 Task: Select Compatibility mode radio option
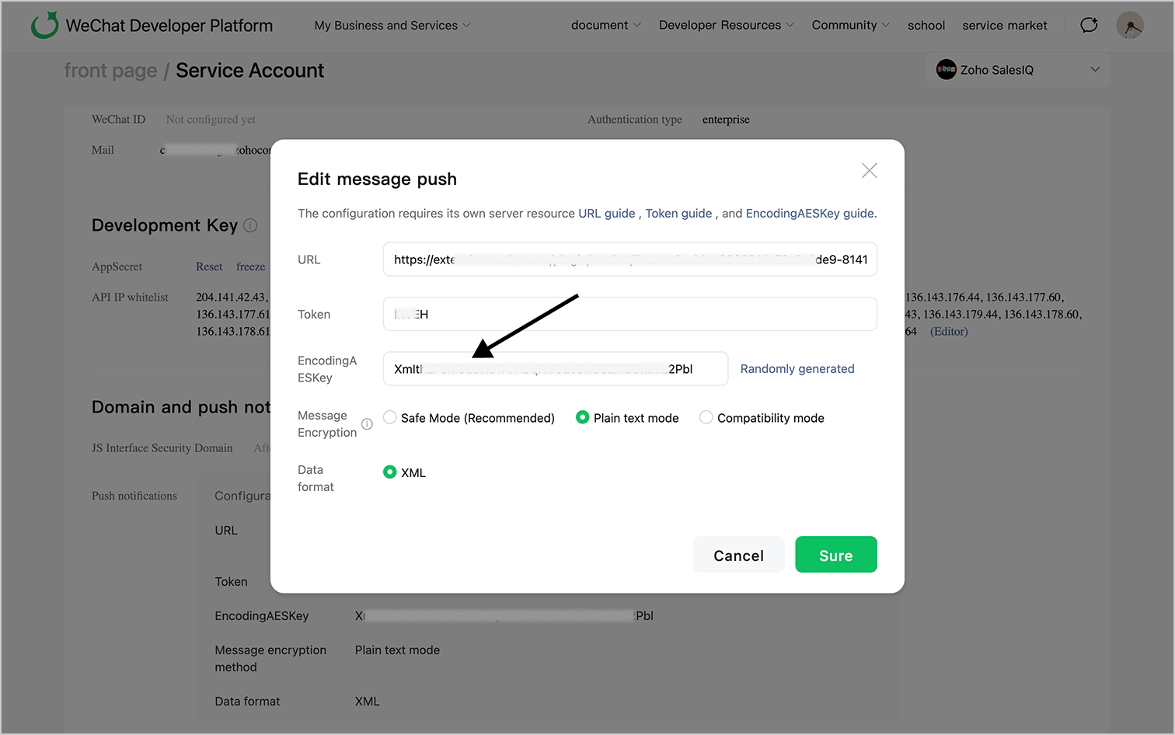click(706, 418)
